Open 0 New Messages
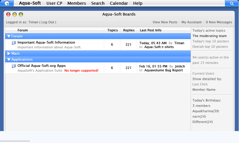The image size is (239, 143). (219, 22)
